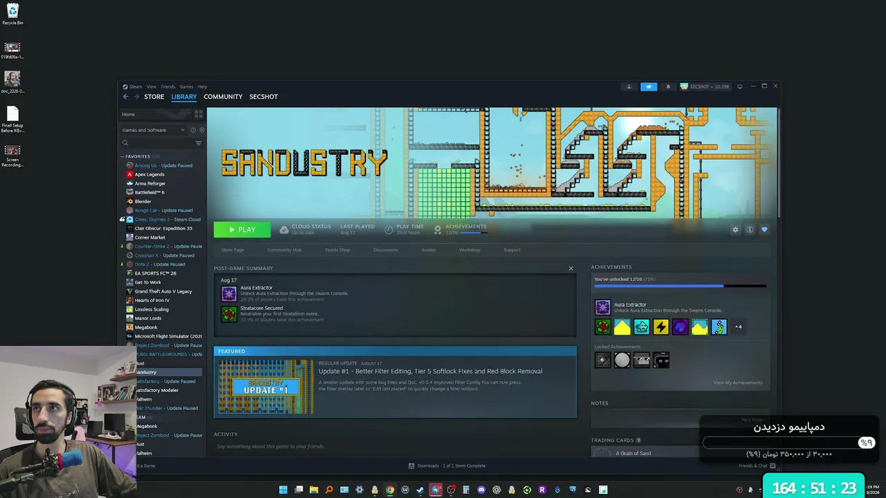The width and height of the screenshot is (886, 498).
Task: Go forward with the Steam forward arrow
Action: 136,97
